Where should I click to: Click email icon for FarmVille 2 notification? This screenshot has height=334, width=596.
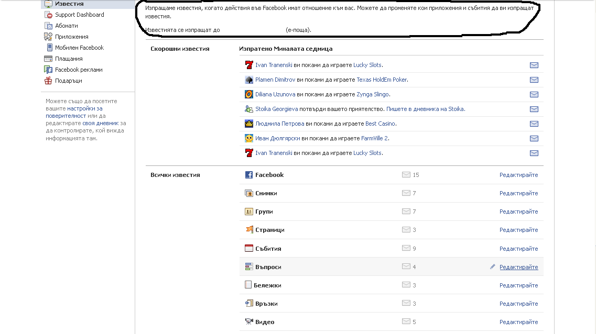[x=534, y=139]
